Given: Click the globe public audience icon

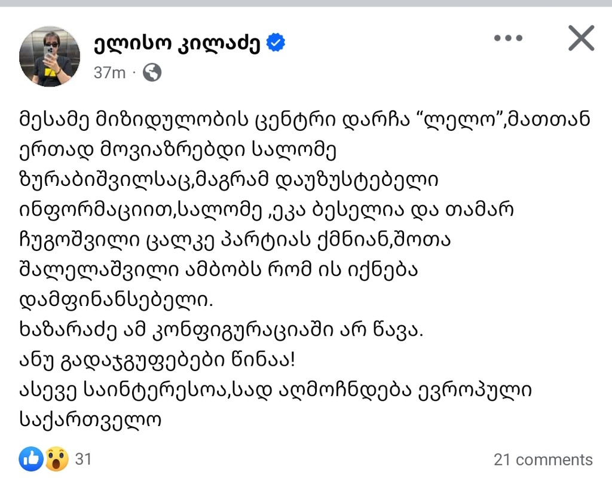Looking at the screenshot, I should tap(152, 73).
